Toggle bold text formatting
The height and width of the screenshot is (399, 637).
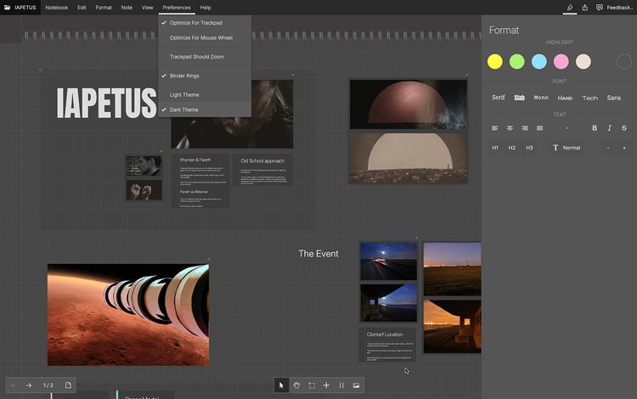point(595,128)
